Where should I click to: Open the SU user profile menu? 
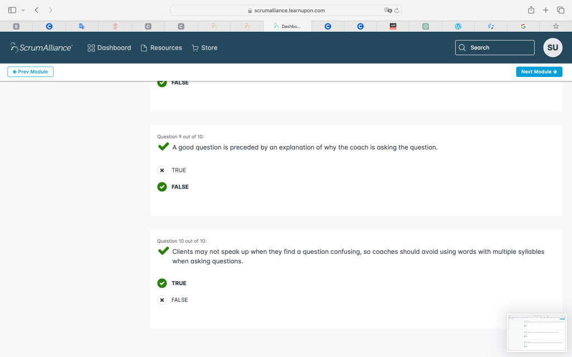point(552,48)
